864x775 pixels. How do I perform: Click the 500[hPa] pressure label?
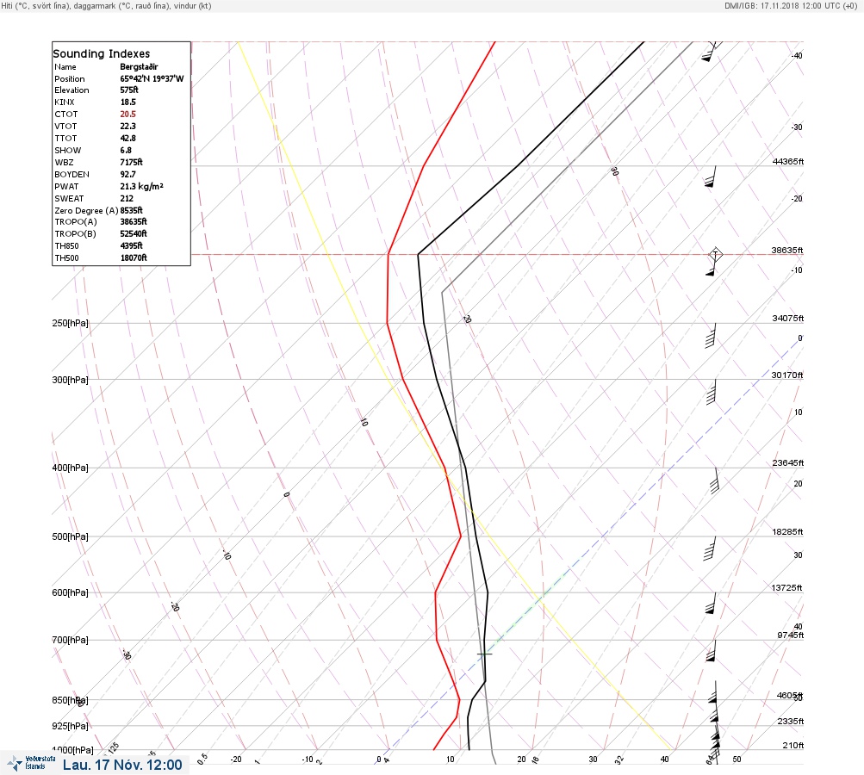70,536
